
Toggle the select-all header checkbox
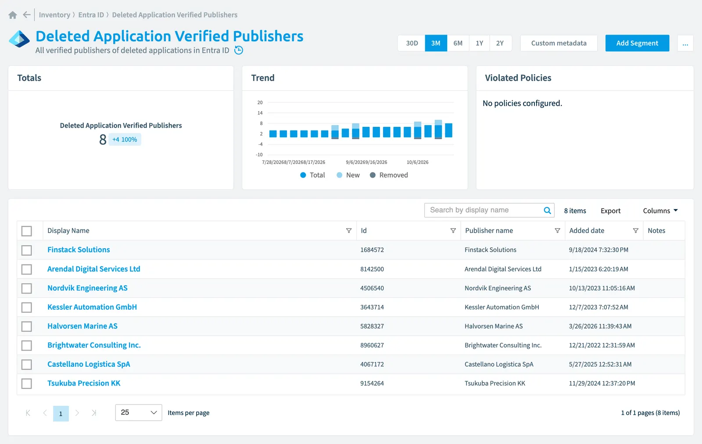tap(27, 231)
